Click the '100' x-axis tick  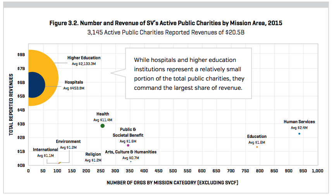57,171
